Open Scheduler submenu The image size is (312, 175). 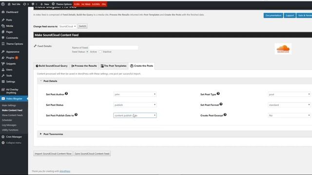7,120
